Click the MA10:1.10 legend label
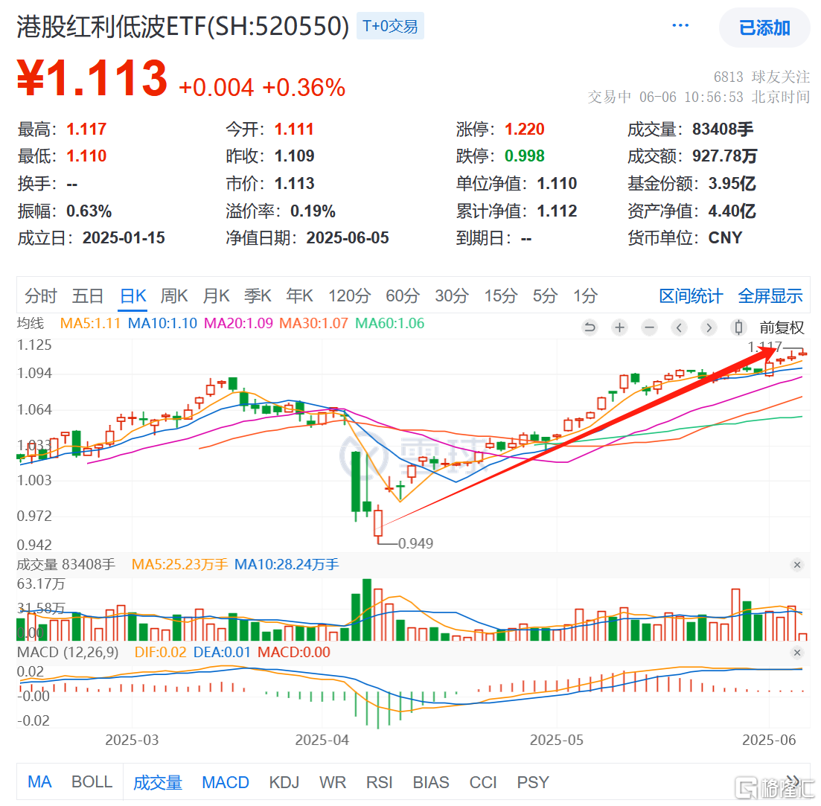The width and height of the screenshot is (821, 806). point(162,324)
